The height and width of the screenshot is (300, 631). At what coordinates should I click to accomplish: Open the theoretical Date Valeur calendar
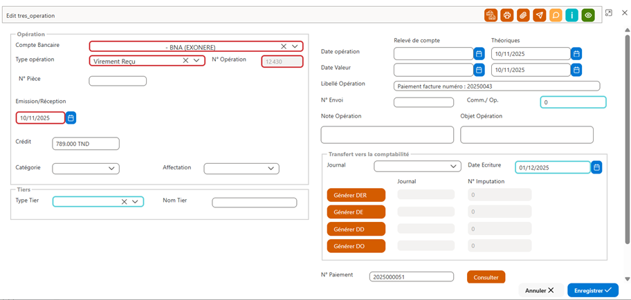click(576, 70)
